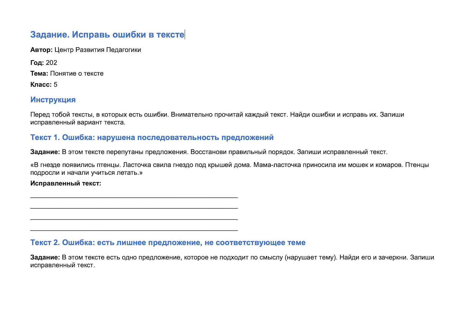The width and height of the screenshot is (464, 320).
Task: Click the task paragraph under Текст 2
Action: click(x=232, y=261)
